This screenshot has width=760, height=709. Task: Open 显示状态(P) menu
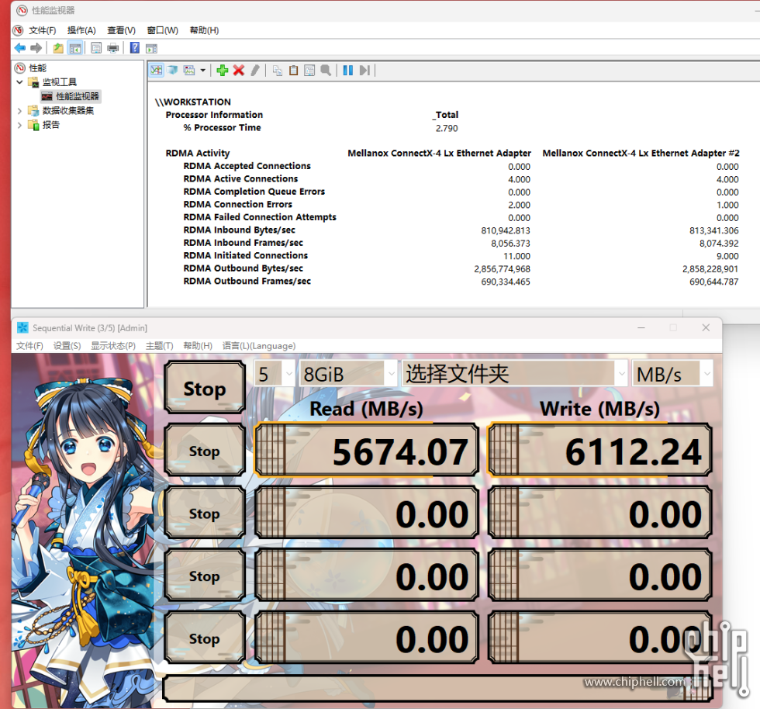coord(113,346)
